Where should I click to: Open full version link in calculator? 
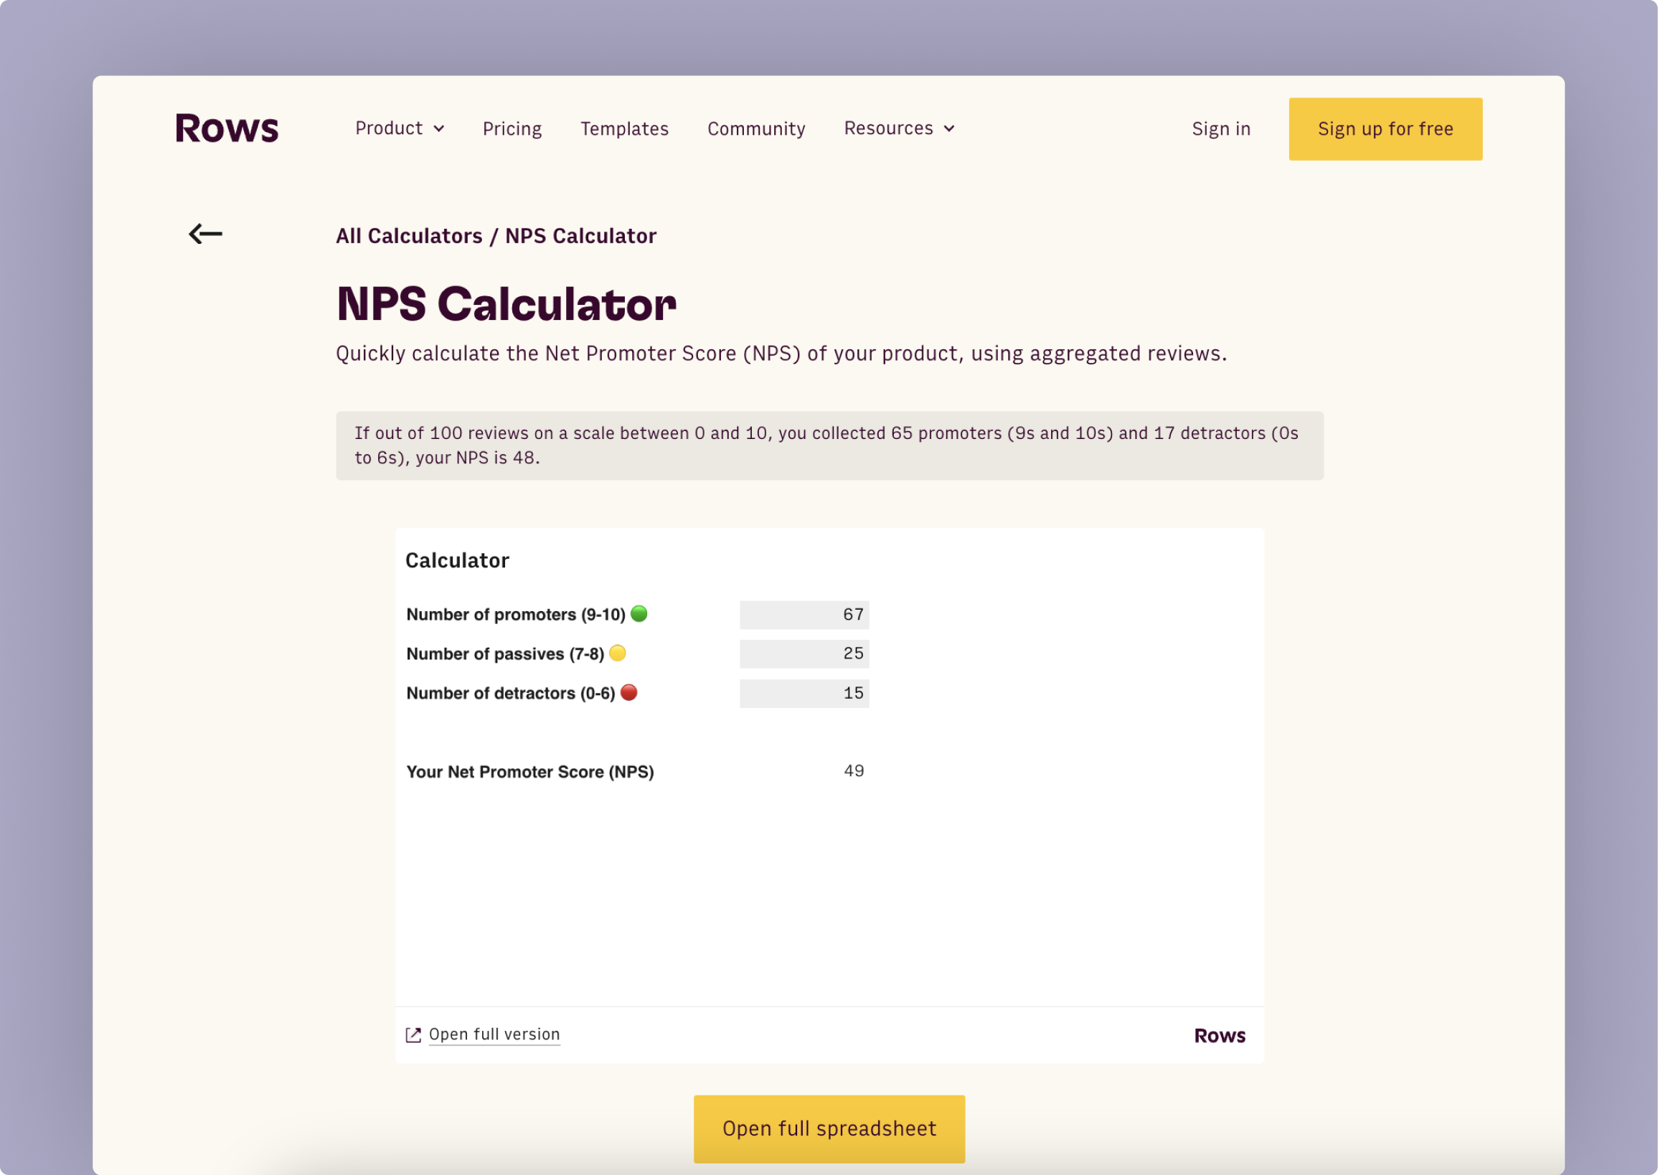(x=494, y=1034)
